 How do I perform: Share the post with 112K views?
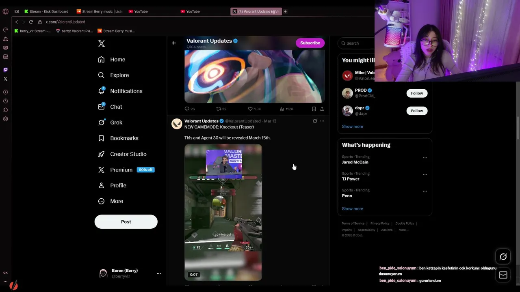click(x=322, y=109)
